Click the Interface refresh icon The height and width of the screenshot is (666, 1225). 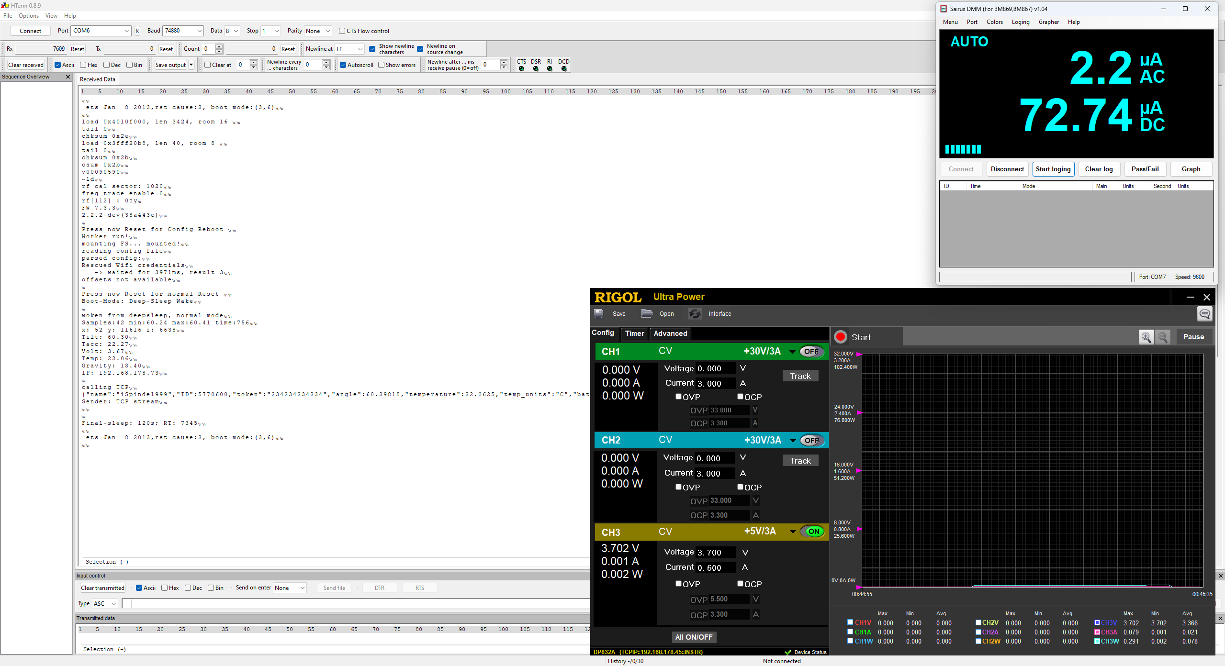(x=695, y=314)
